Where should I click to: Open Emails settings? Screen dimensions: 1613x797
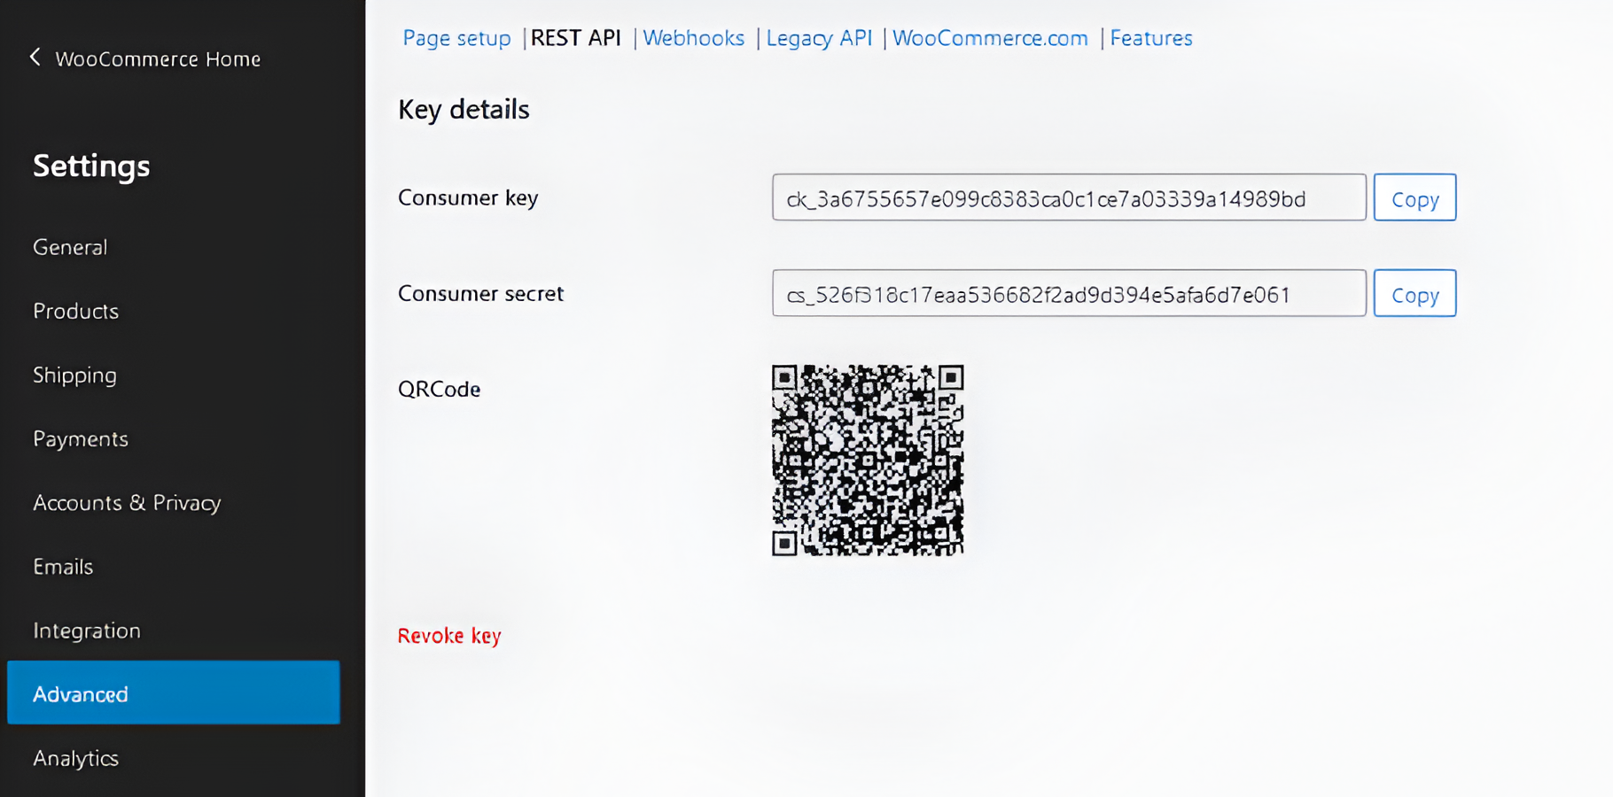pos(63,566)
